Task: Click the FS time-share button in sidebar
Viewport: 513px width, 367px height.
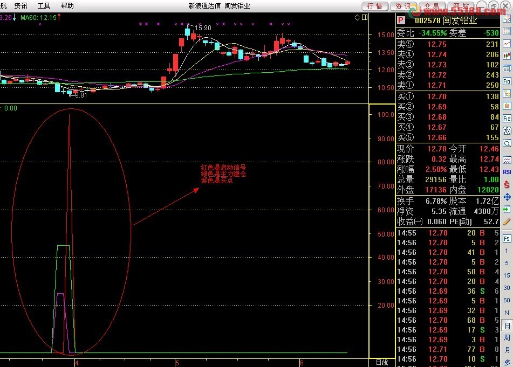Action: tap(507, 239)
